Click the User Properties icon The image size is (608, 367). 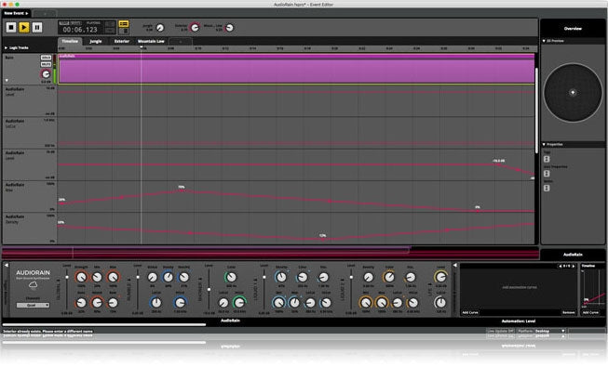coord(547,174)
